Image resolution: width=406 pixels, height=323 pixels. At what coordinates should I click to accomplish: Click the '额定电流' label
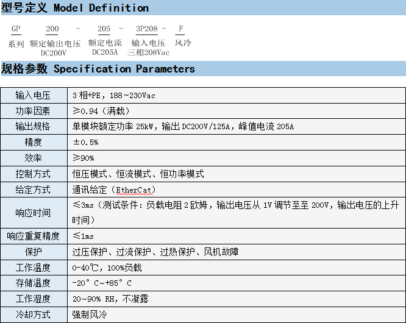tap(105, 43)
